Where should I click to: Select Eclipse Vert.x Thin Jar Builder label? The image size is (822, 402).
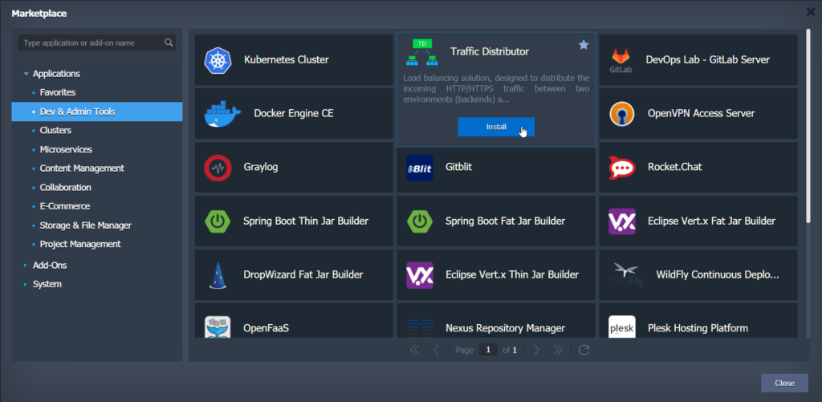coord(512,274)
